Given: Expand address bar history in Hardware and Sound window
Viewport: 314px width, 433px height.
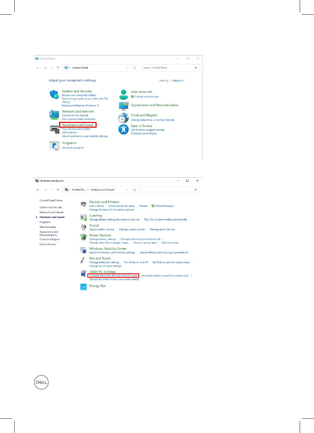Looking at the screenshot, I should click(127, 190).
